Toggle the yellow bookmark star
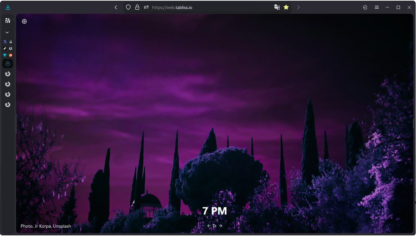 coord(286,7)
